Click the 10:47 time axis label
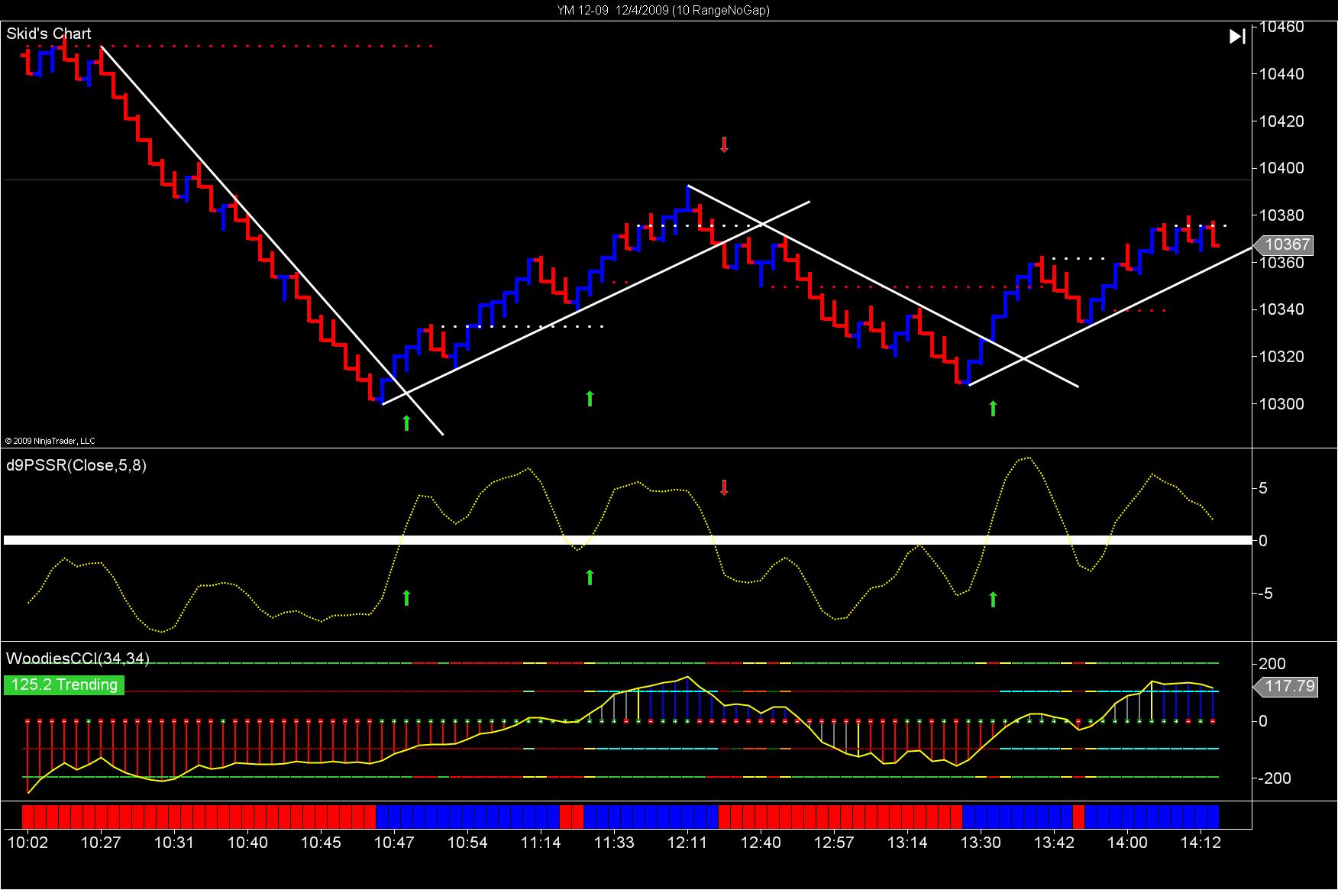Image resolution: width=1338 pixels, height=890 pixels. [x=395, y=843]
